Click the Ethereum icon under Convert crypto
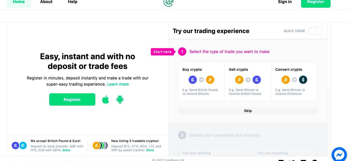 pos(303,80)
